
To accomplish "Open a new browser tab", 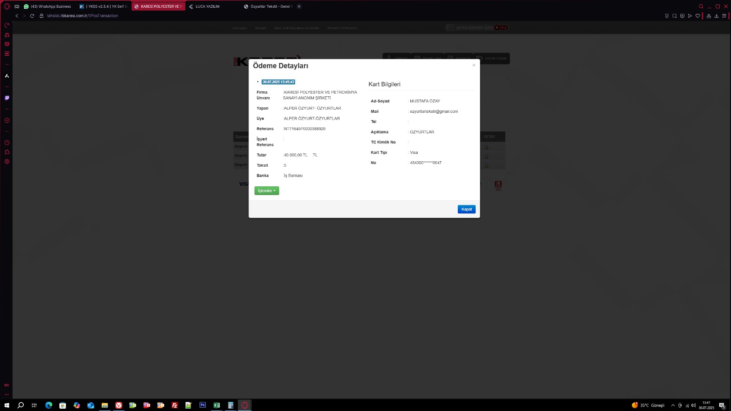I will coord(299,6).
